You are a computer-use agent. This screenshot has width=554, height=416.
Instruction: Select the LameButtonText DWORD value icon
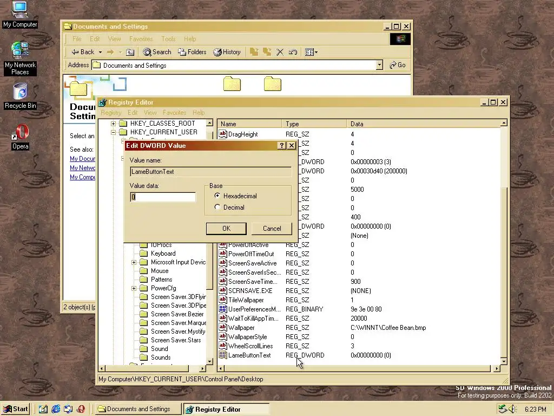222,355
